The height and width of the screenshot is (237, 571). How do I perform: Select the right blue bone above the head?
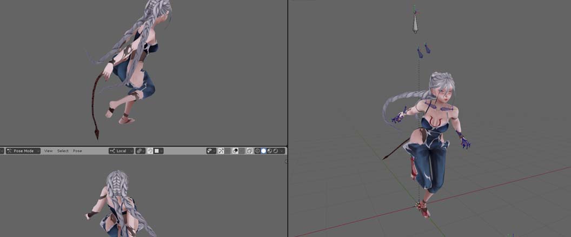[427, 48]
